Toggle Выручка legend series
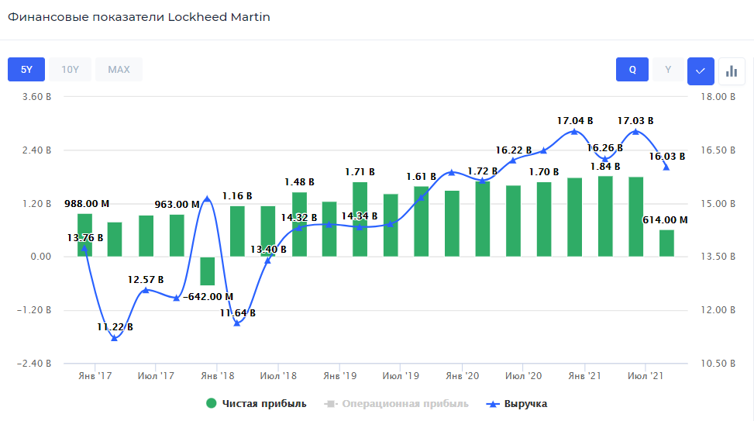This screenshot has height=421, width=754. (x=517, y=404)
